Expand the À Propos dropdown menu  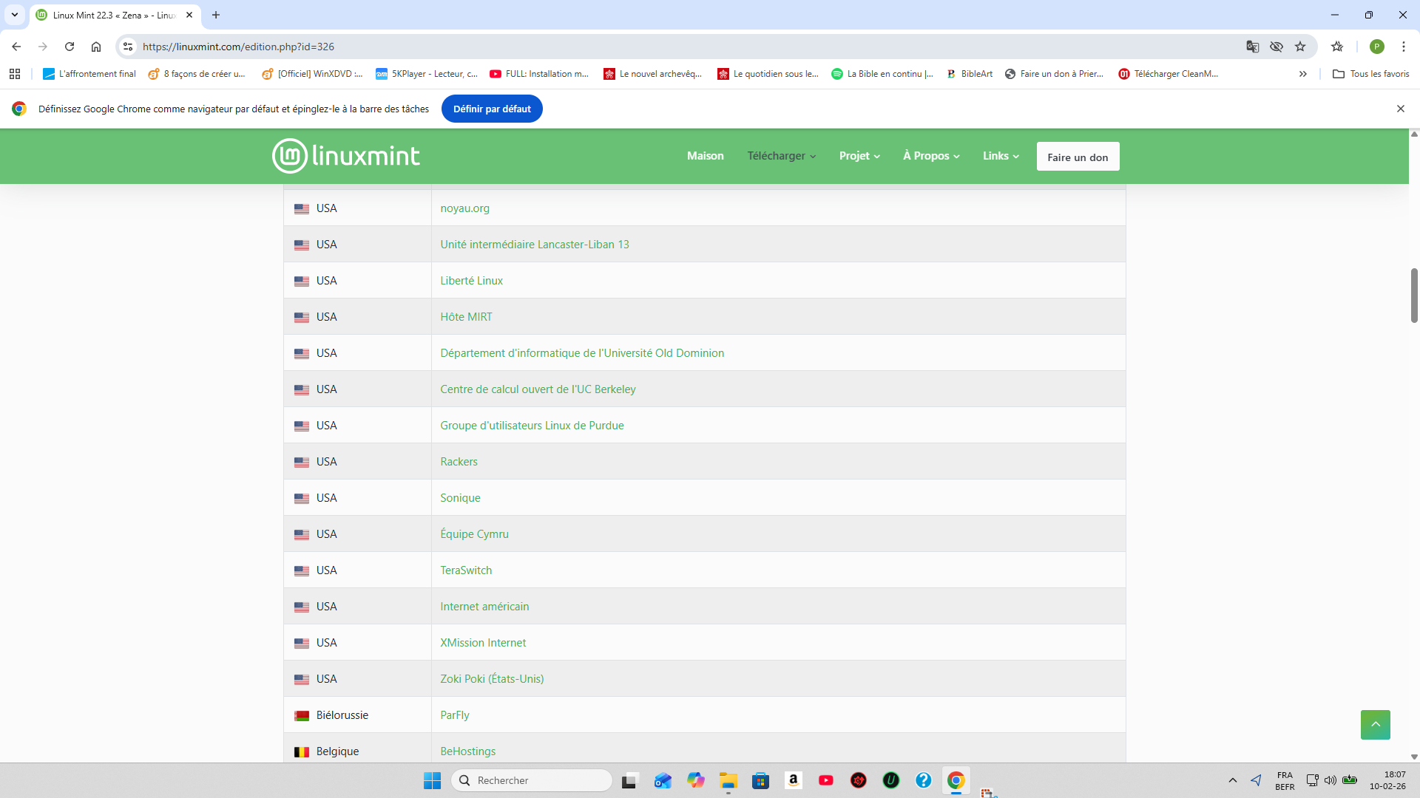[931, 156]
